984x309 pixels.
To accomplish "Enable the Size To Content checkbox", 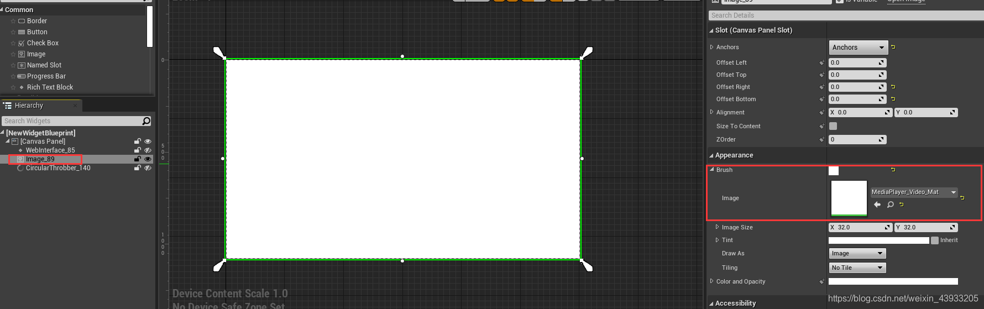I will click(833, 126).
